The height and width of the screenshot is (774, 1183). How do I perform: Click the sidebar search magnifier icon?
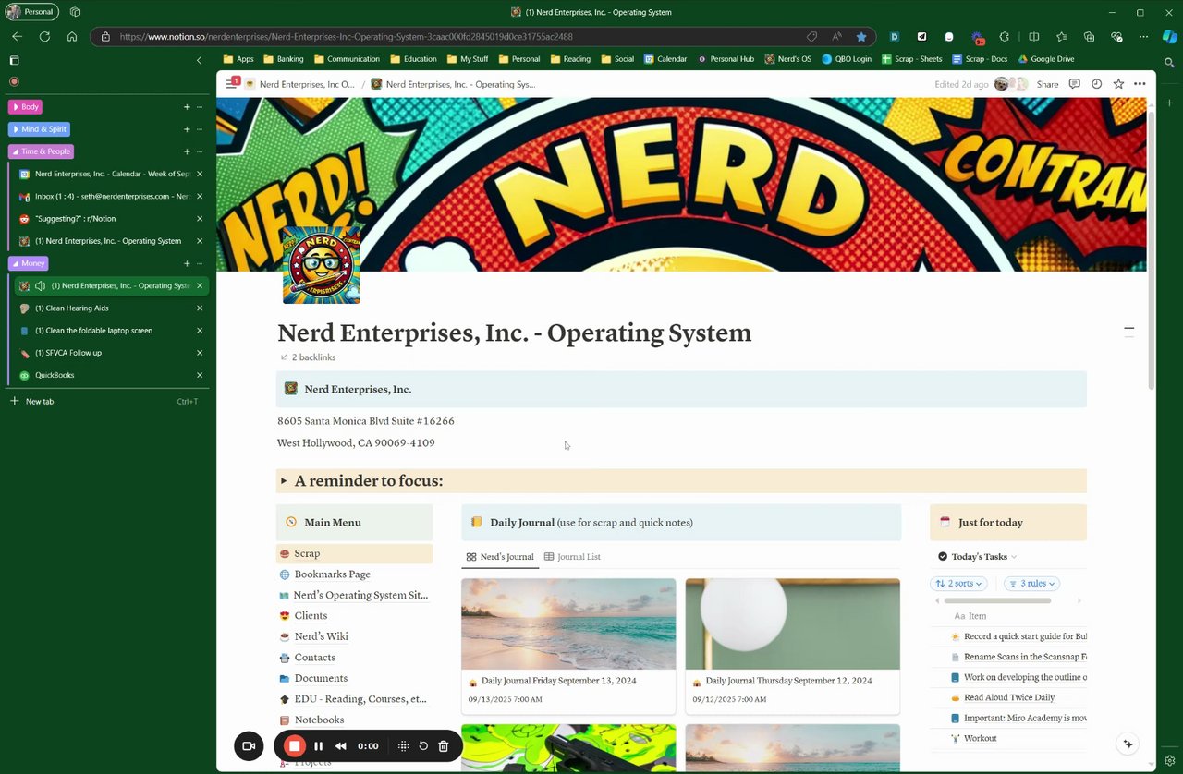coord(1169,63)
